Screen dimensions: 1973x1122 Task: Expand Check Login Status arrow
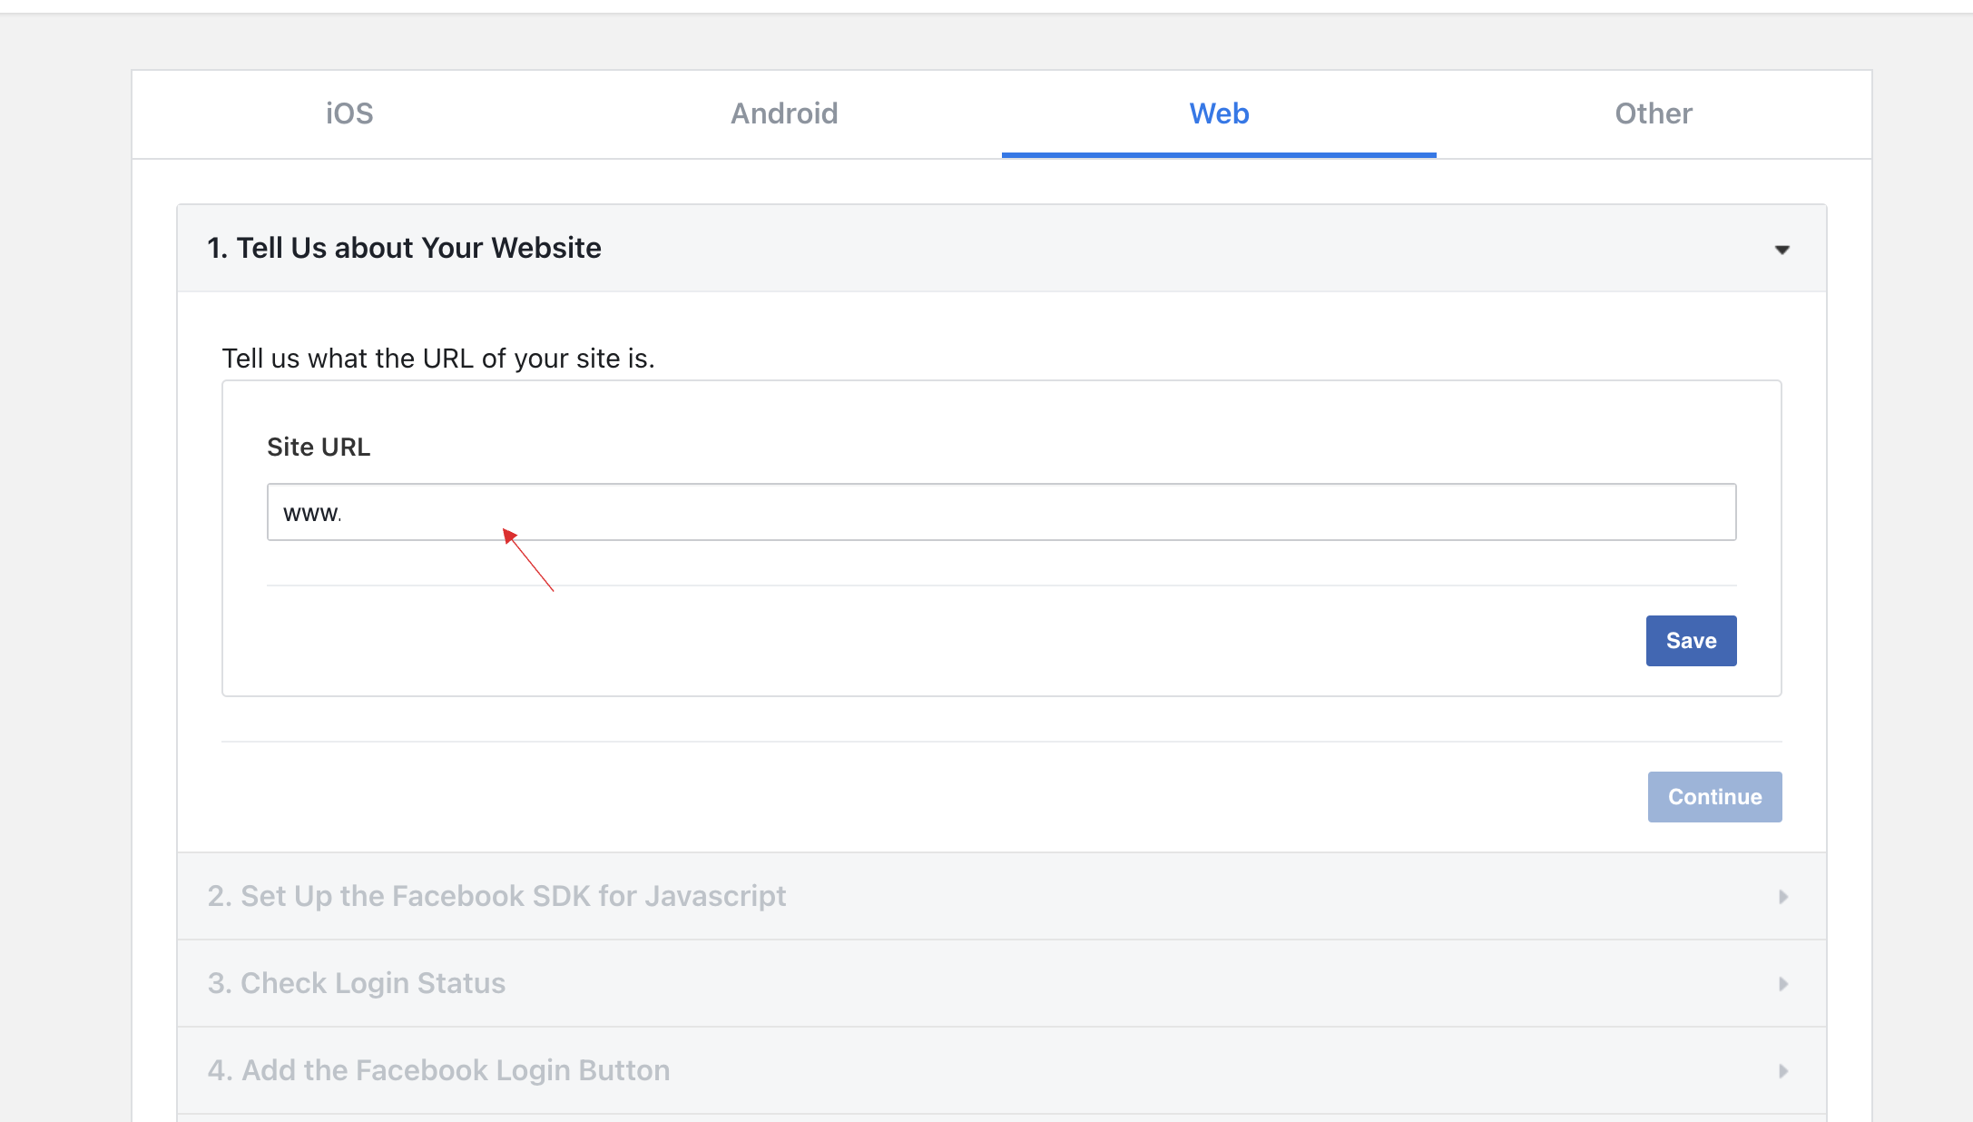(1783, 984)
